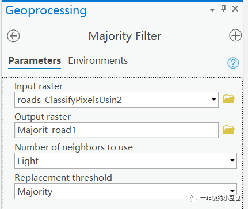Open Geoprocessing pane options menu arrow

tap(212, 10)
